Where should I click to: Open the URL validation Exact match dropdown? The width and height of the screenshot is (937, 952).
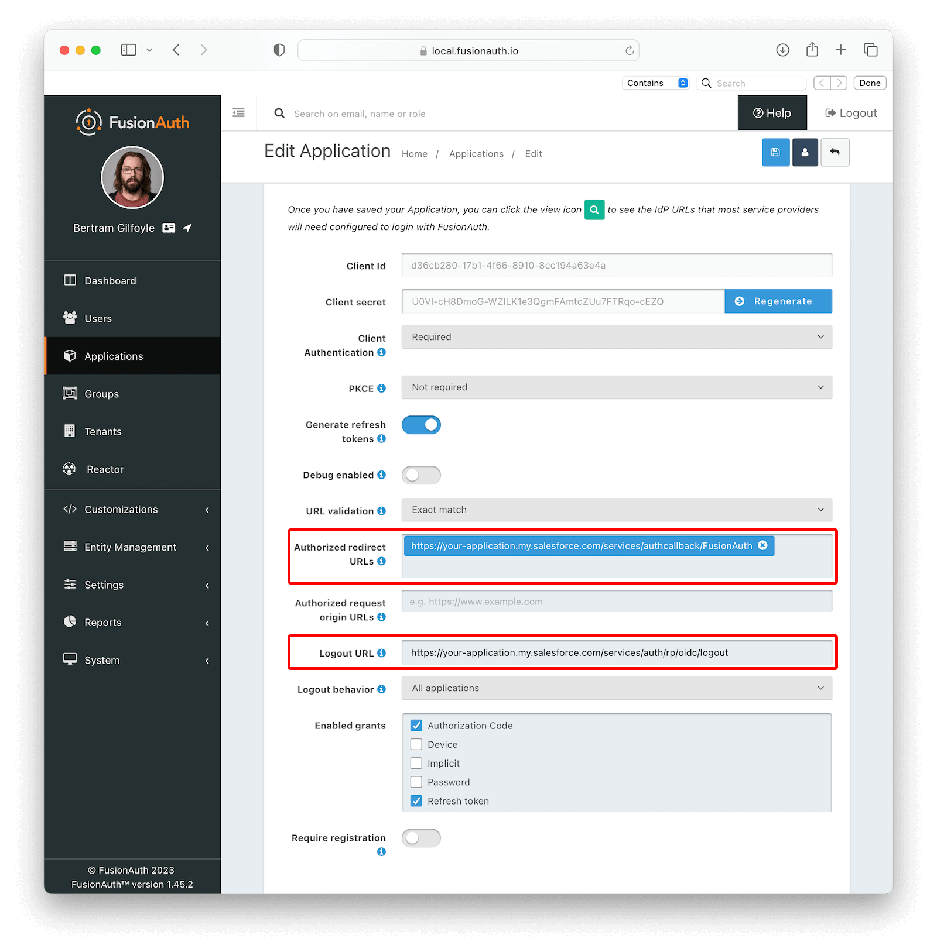[x=617, y=510]
